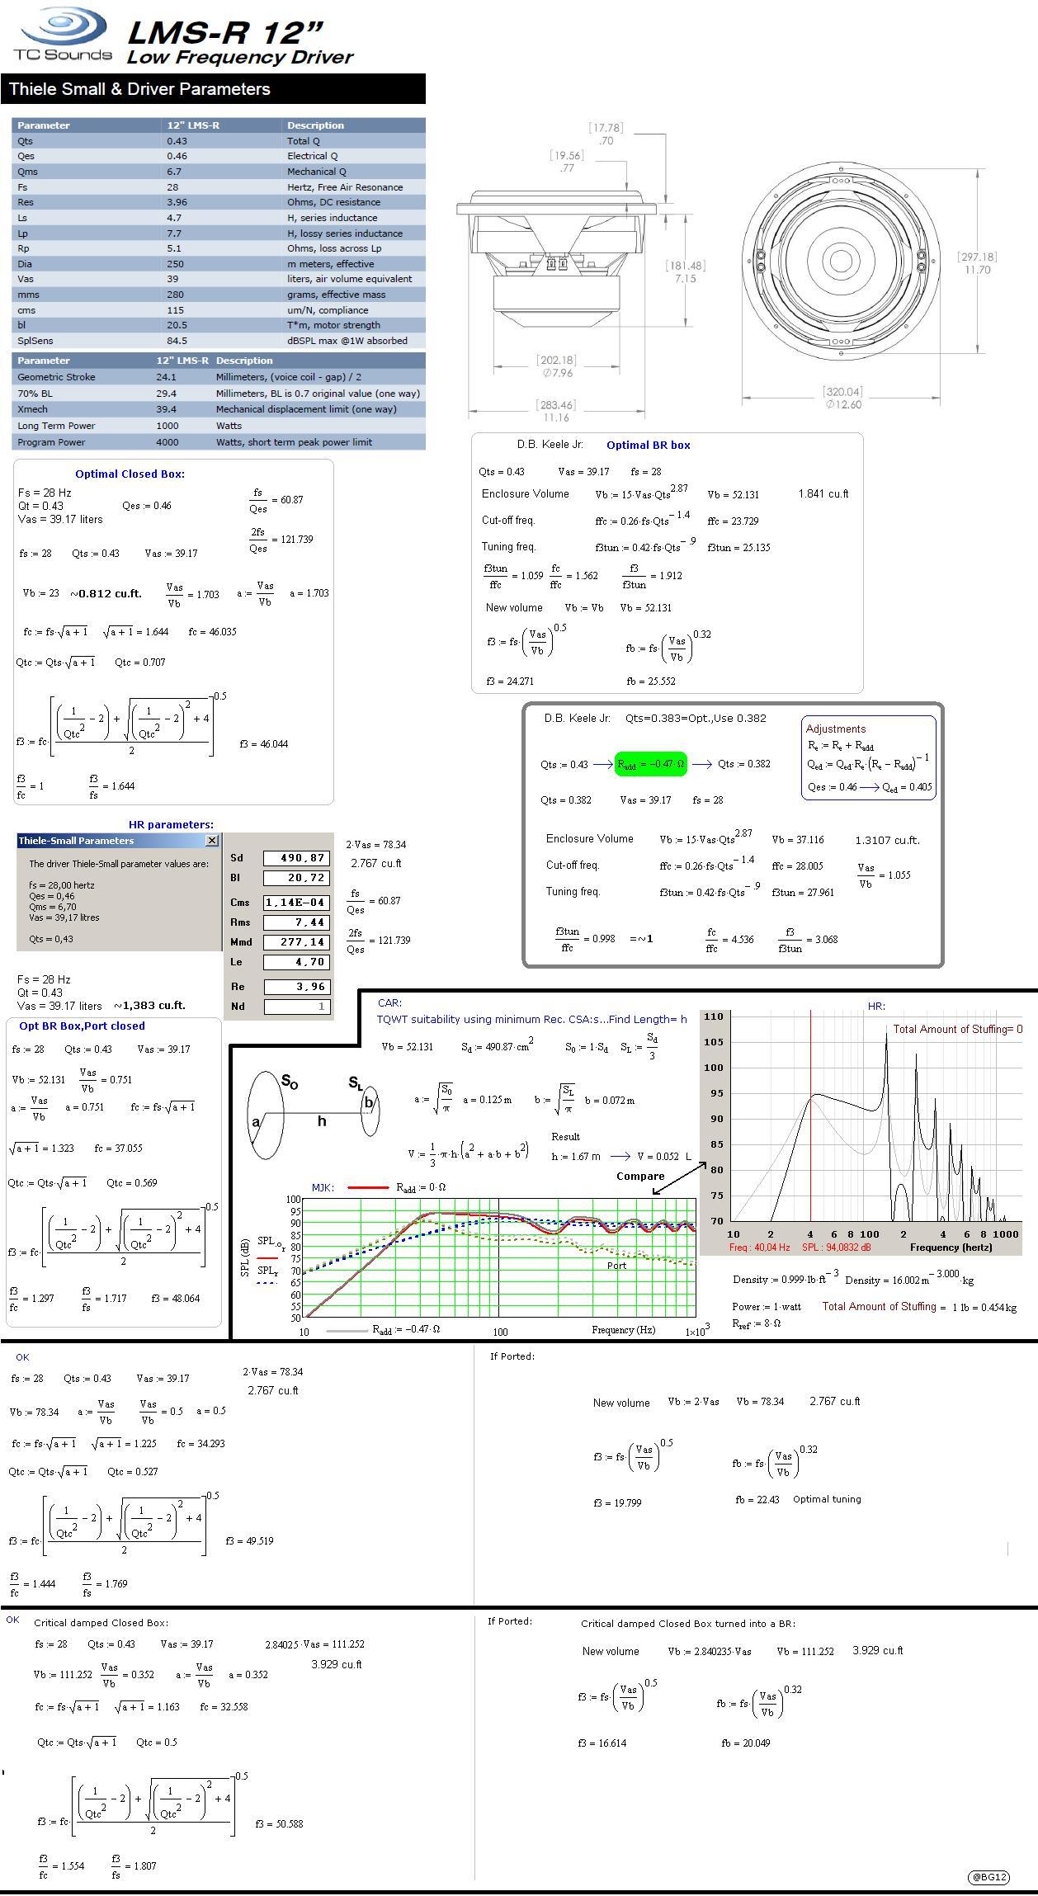Viewport: 1038px width, 1896px height.
Task: Select the 'fb = 20.049' result
Action: 747,1743
